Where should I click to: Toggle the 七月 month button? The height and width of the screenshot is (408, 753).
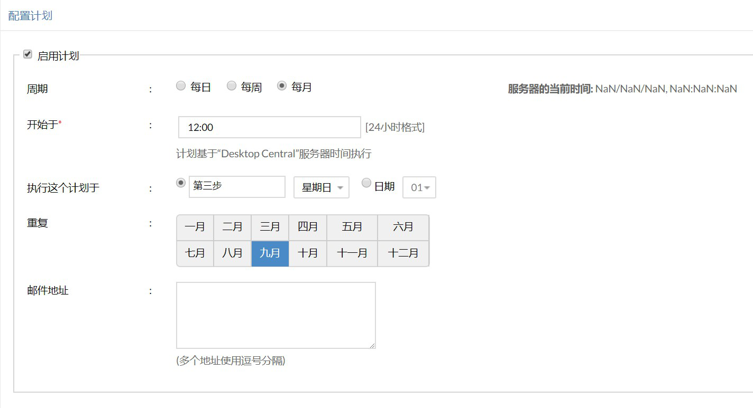[195, 254]
